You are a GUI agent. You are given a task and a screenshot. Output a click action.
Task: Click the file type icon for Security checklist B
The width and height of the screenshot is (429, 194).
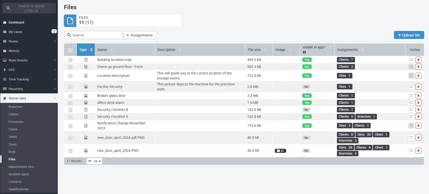(86, 110)
